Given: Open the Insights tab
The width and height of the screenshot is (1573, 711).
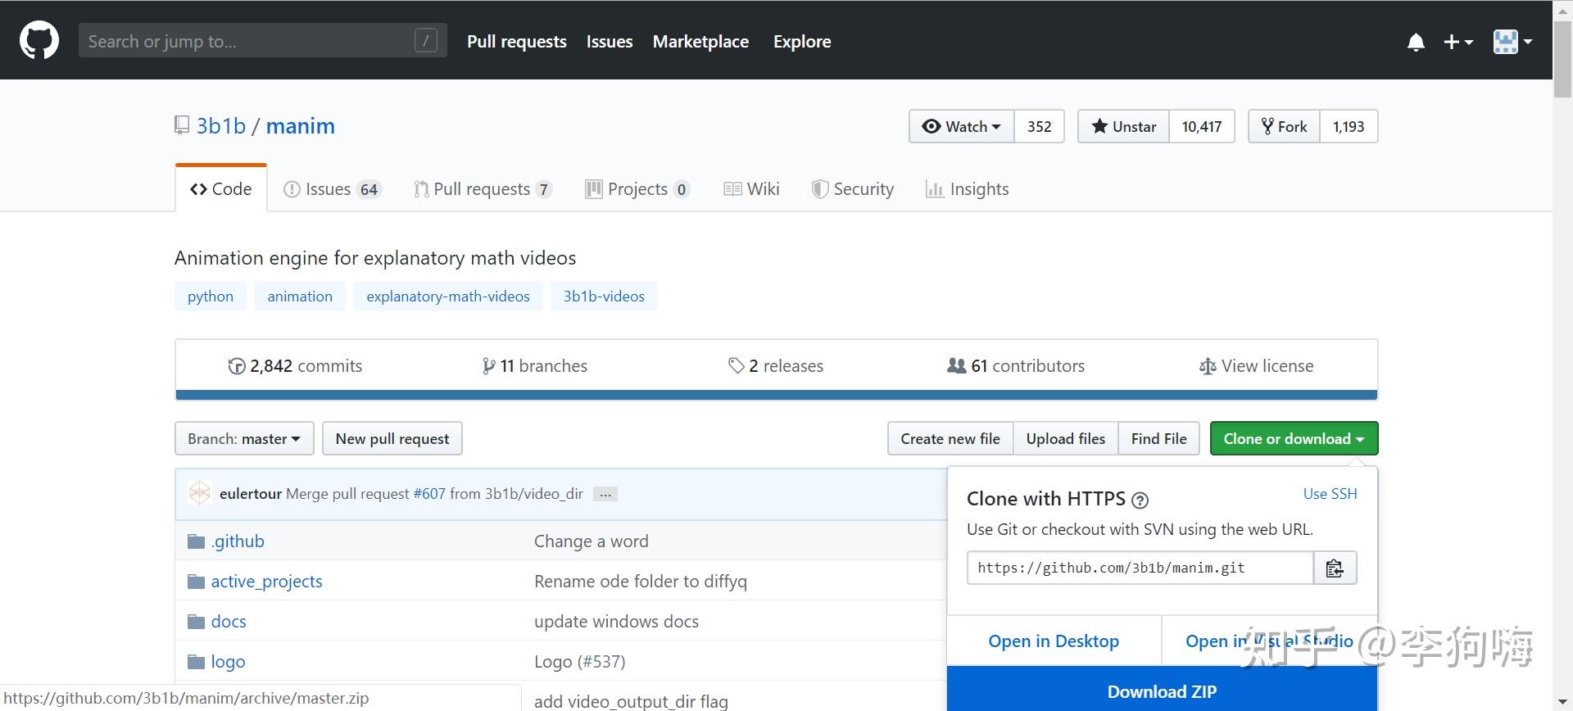Looking at the screenshot, I should tap(968, 189).
